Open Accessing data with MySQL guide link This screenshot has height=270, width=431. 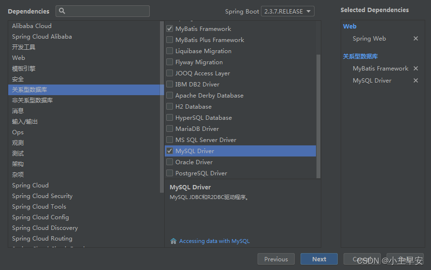point(215,241)
